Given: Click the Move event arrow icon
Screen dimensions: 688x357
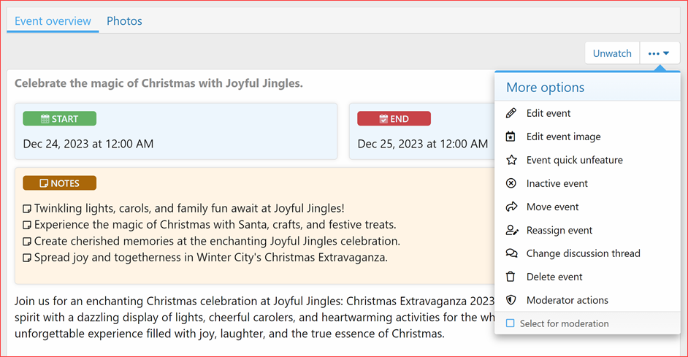Looking at the screenshot, I should click(x=511, y=207).
